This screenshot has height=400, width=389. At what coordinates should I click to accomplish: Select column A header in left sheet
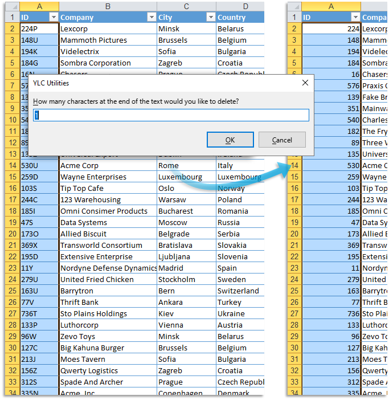point(39,6)
